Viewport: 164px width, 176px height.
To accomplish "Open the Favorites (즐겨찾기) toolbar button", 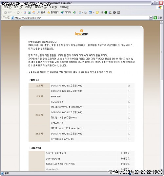I will click(53, 13).
